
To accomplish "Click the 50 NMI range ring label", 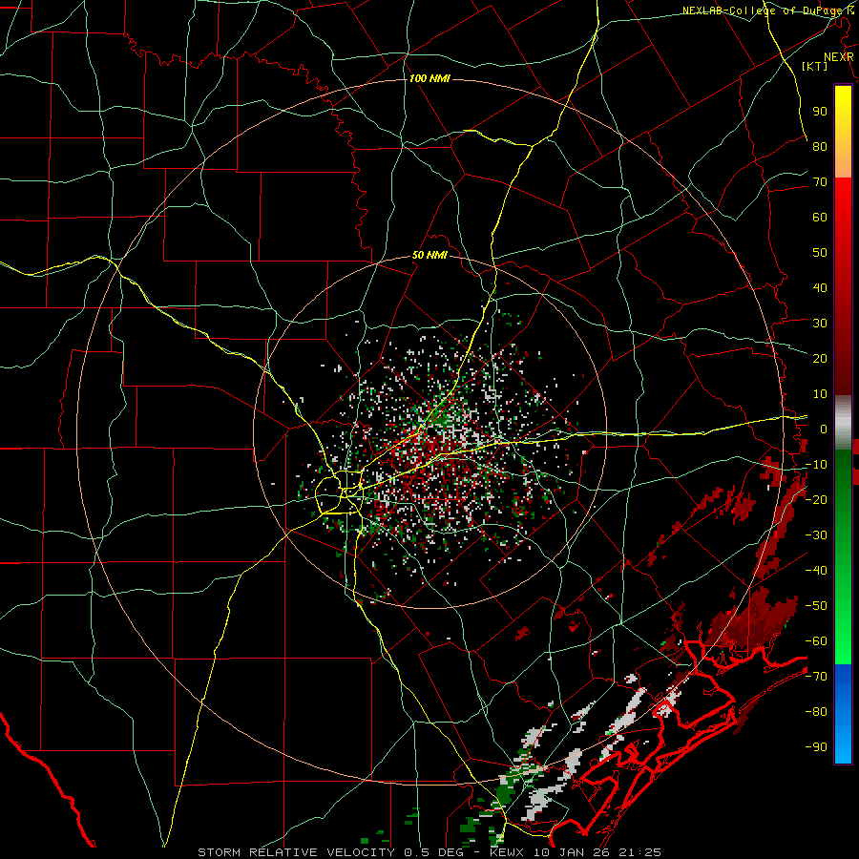I will point(429,255).
